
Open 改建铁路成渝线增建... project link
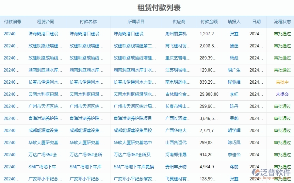135,58
